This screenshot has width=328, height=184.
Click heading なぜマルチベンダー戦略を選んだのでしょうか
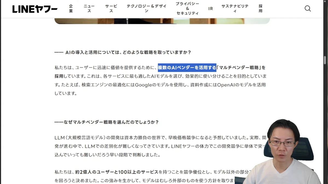[107, 122]
